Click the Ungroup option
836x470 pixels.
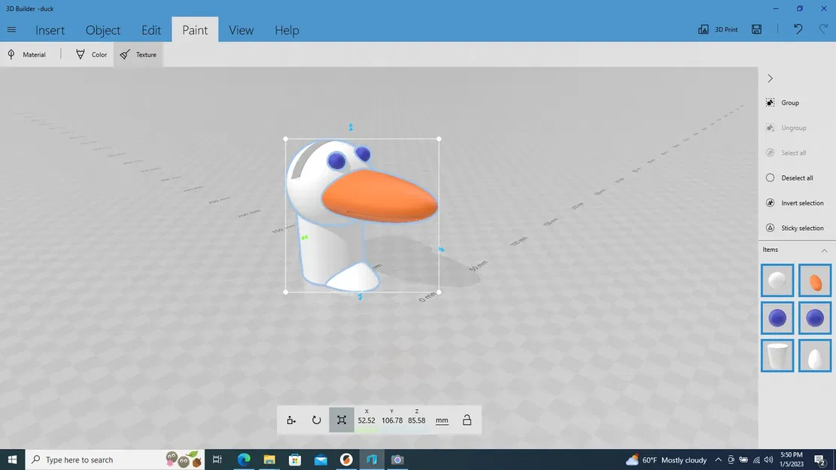(786, 127)
